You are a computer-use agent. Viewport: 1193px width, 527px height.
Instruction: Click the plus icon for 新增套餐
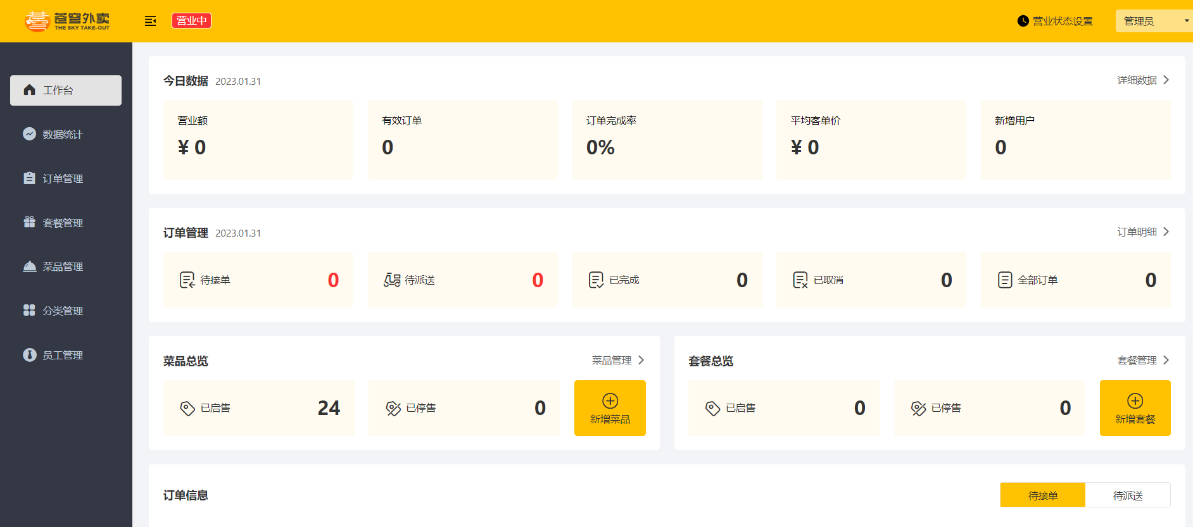point(1135,401)
